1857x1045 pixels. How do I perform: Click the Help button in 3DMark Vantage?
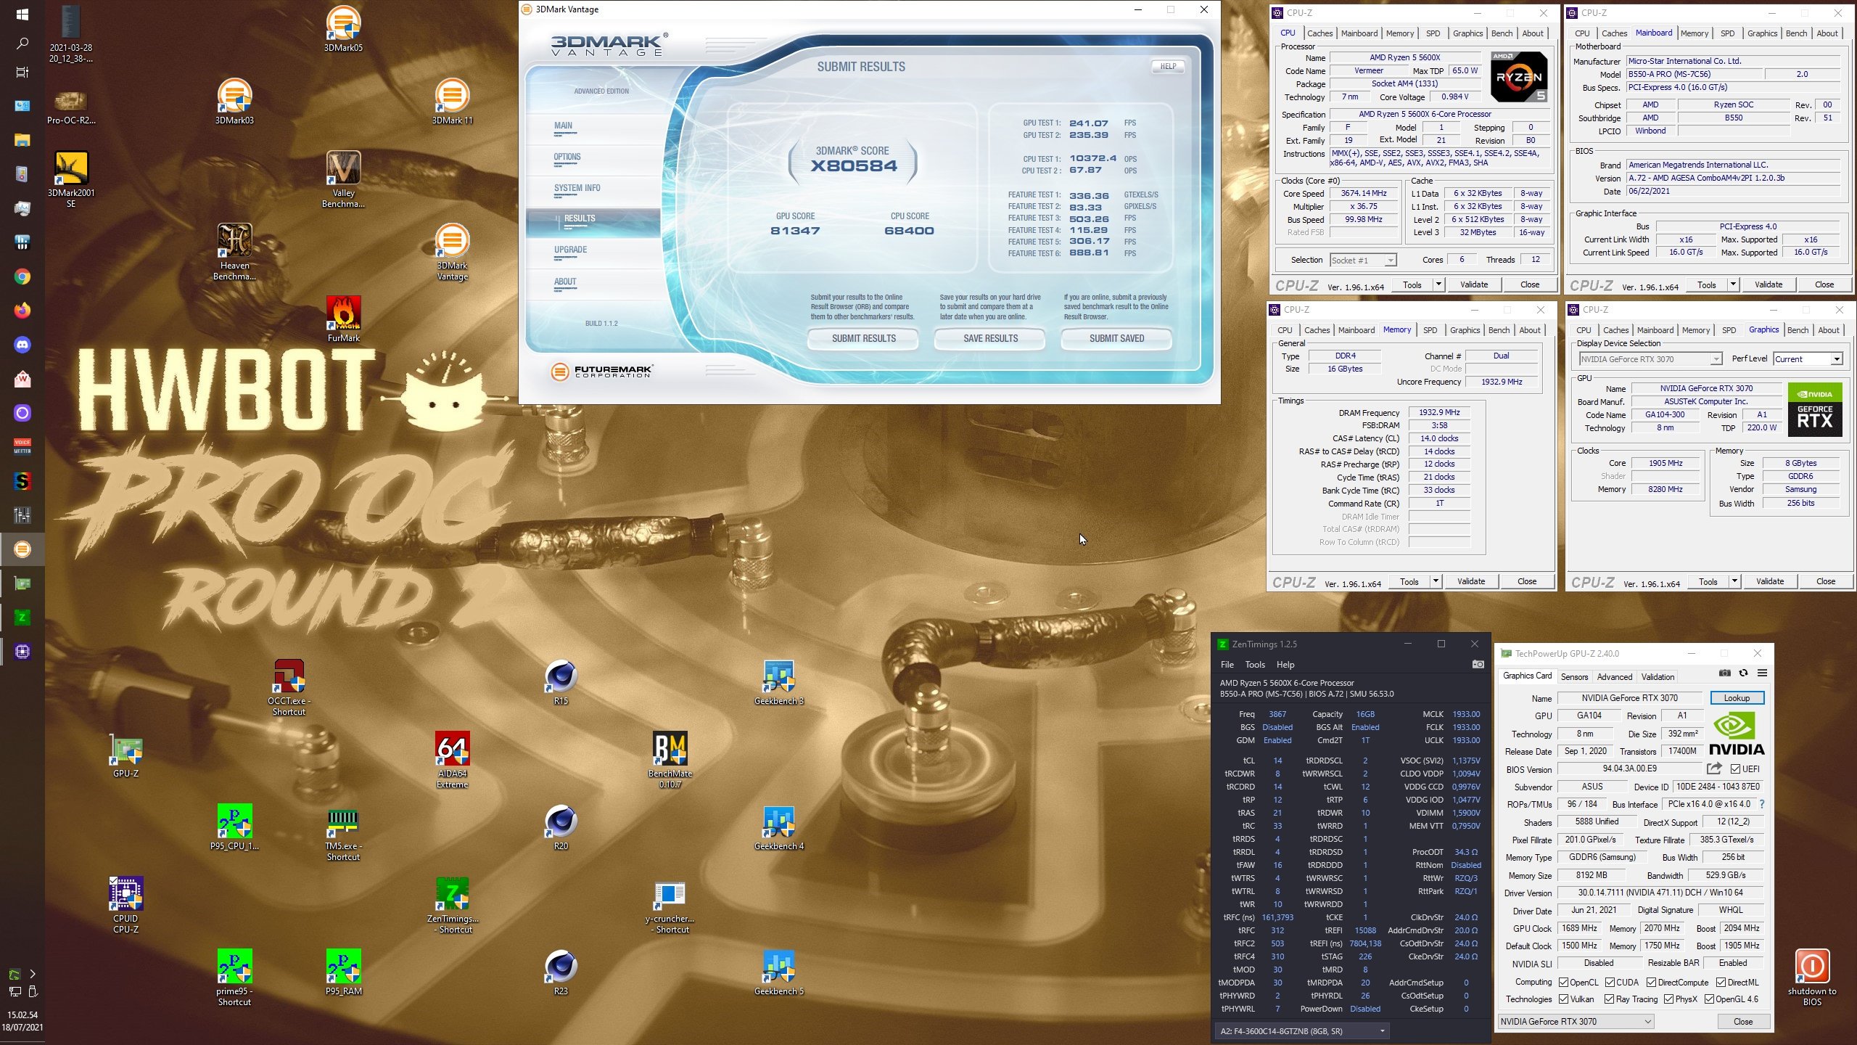pyautogui.click(x=1168, y=66)
